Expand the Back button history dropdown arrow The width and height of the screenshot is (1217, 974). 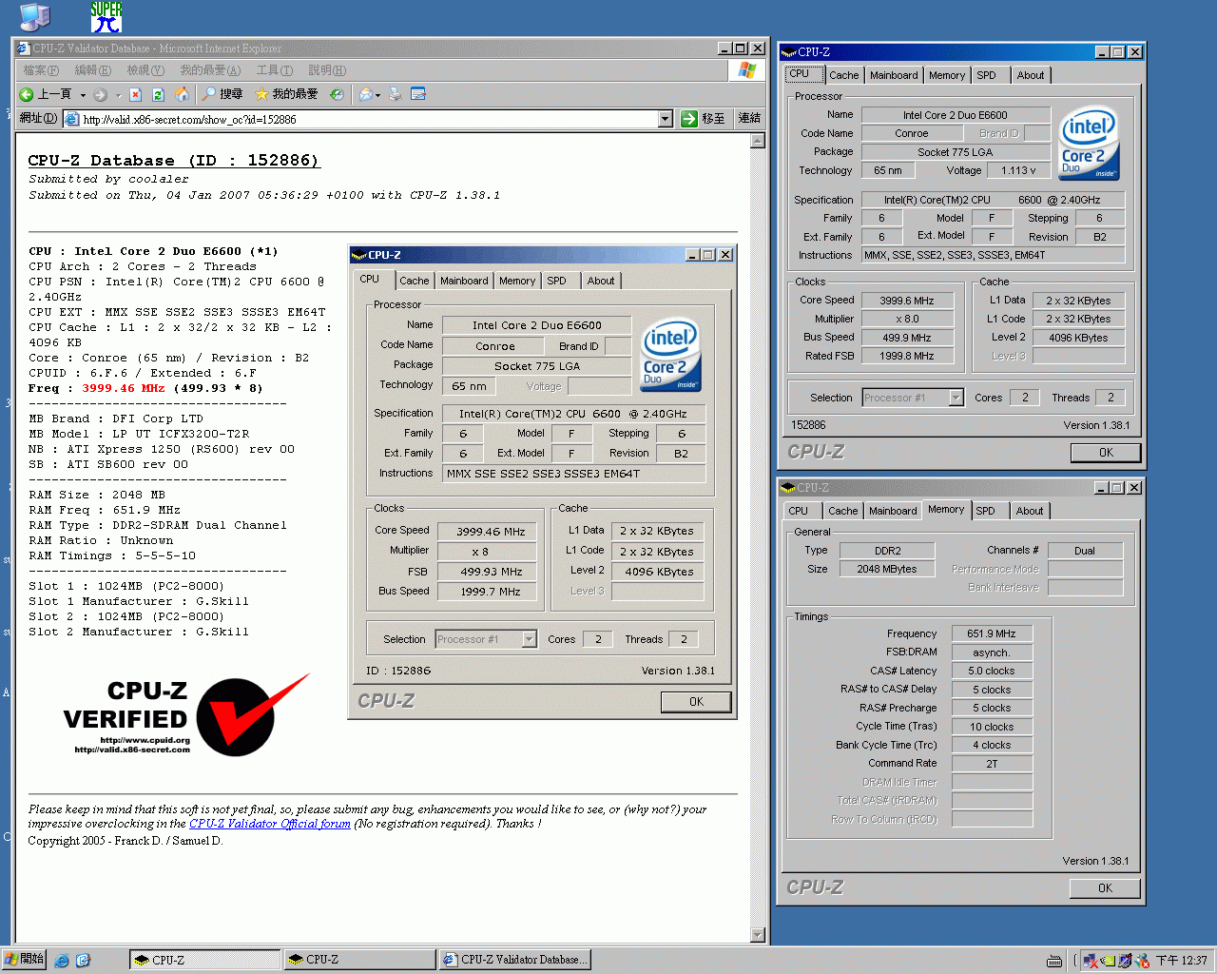(x=83, y=95)
